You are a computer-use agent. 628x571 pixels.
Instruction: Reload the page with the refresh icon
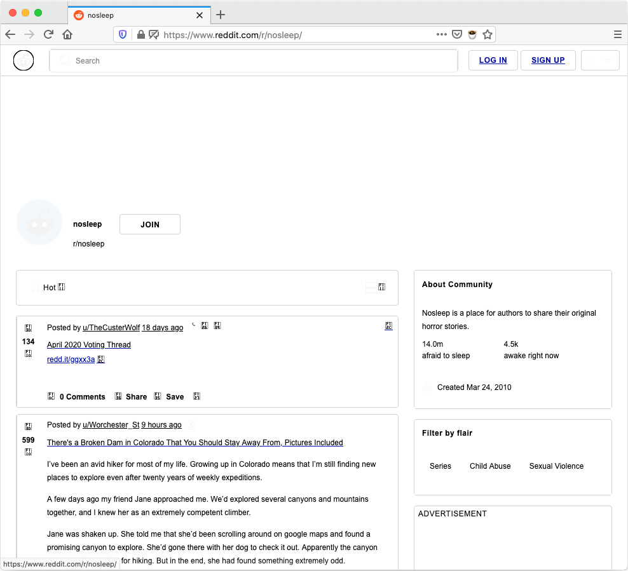tap(48, 35)
